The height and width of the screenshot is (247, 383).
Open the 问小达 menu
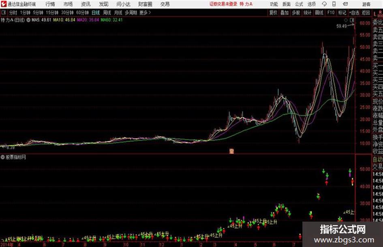(123, 4)
